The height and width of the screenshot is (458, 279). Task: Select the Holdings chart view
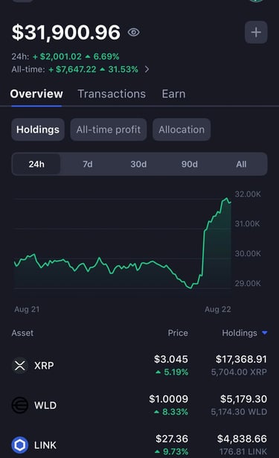(38, 130)
